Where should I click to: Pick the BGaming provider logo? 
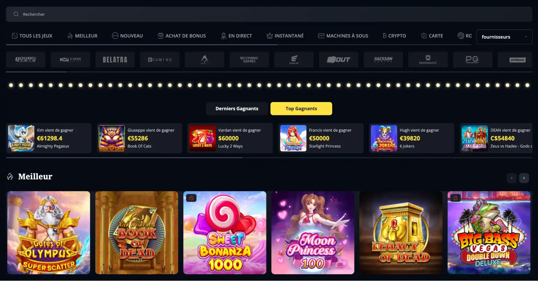[160, 60]
